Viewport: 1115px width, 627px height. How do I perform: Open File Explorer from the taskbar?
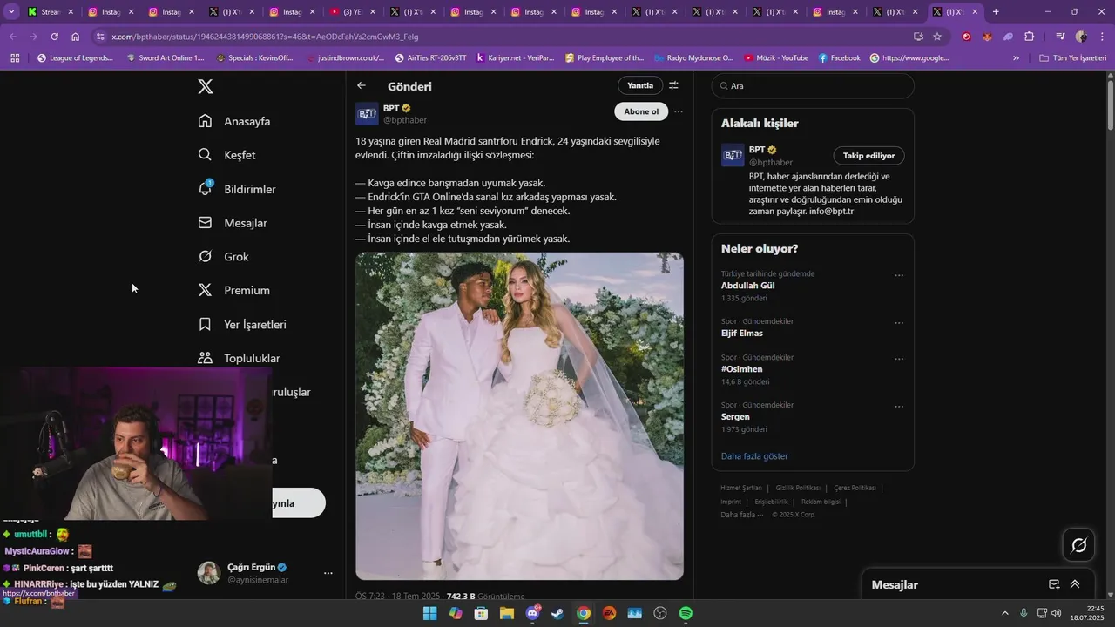coord(506,613)
